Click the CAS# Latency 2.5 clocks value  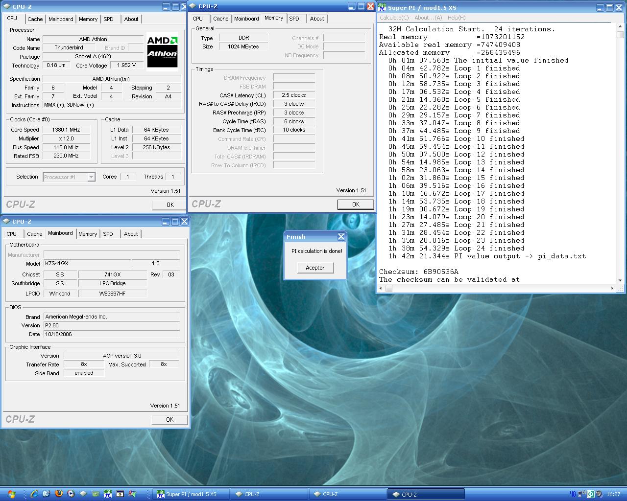(x=294, y=95)
